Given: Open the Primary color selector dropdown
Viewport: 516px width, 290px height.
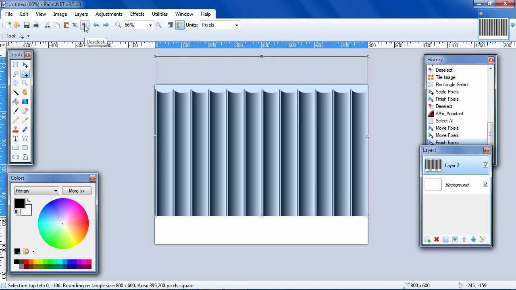Looking at the screenshot, I should (x=37, y=191).
